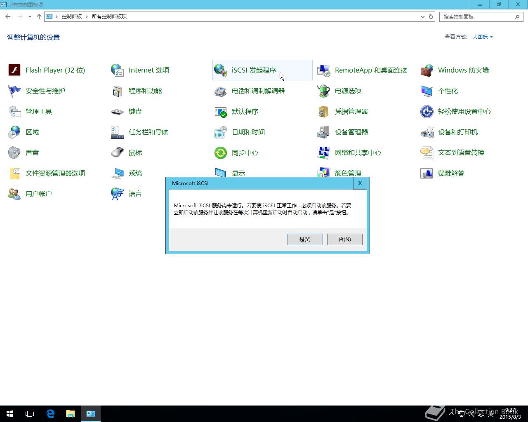Open the 疑难解答 icon
The image size is (528, 422).
tap(427, 173)
